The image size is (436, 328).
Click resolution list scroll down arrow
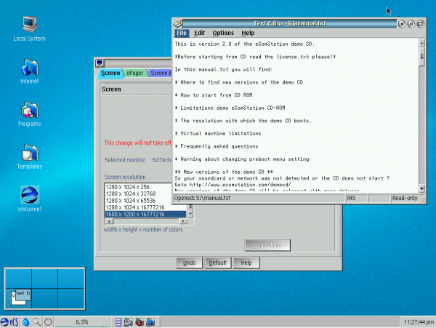[190, 214]
